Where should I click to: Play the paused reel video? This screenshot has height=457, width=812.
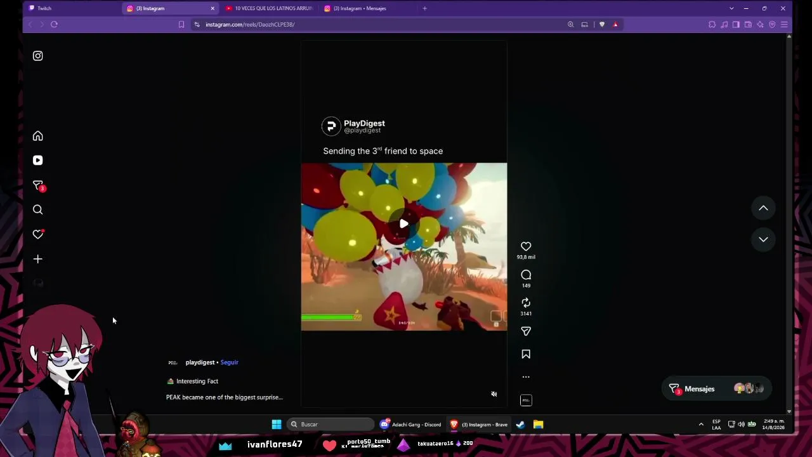pos(404,223)
